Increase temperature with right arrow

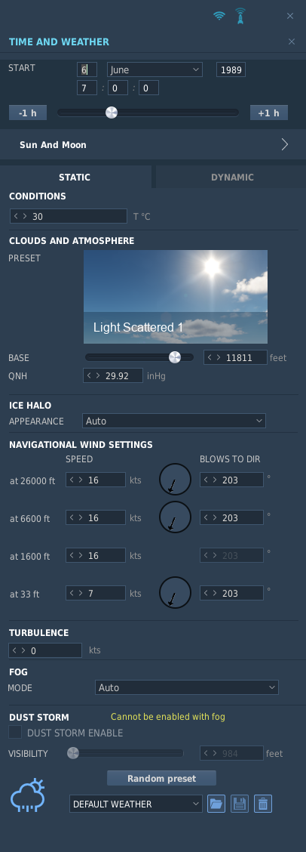[25, 216]
